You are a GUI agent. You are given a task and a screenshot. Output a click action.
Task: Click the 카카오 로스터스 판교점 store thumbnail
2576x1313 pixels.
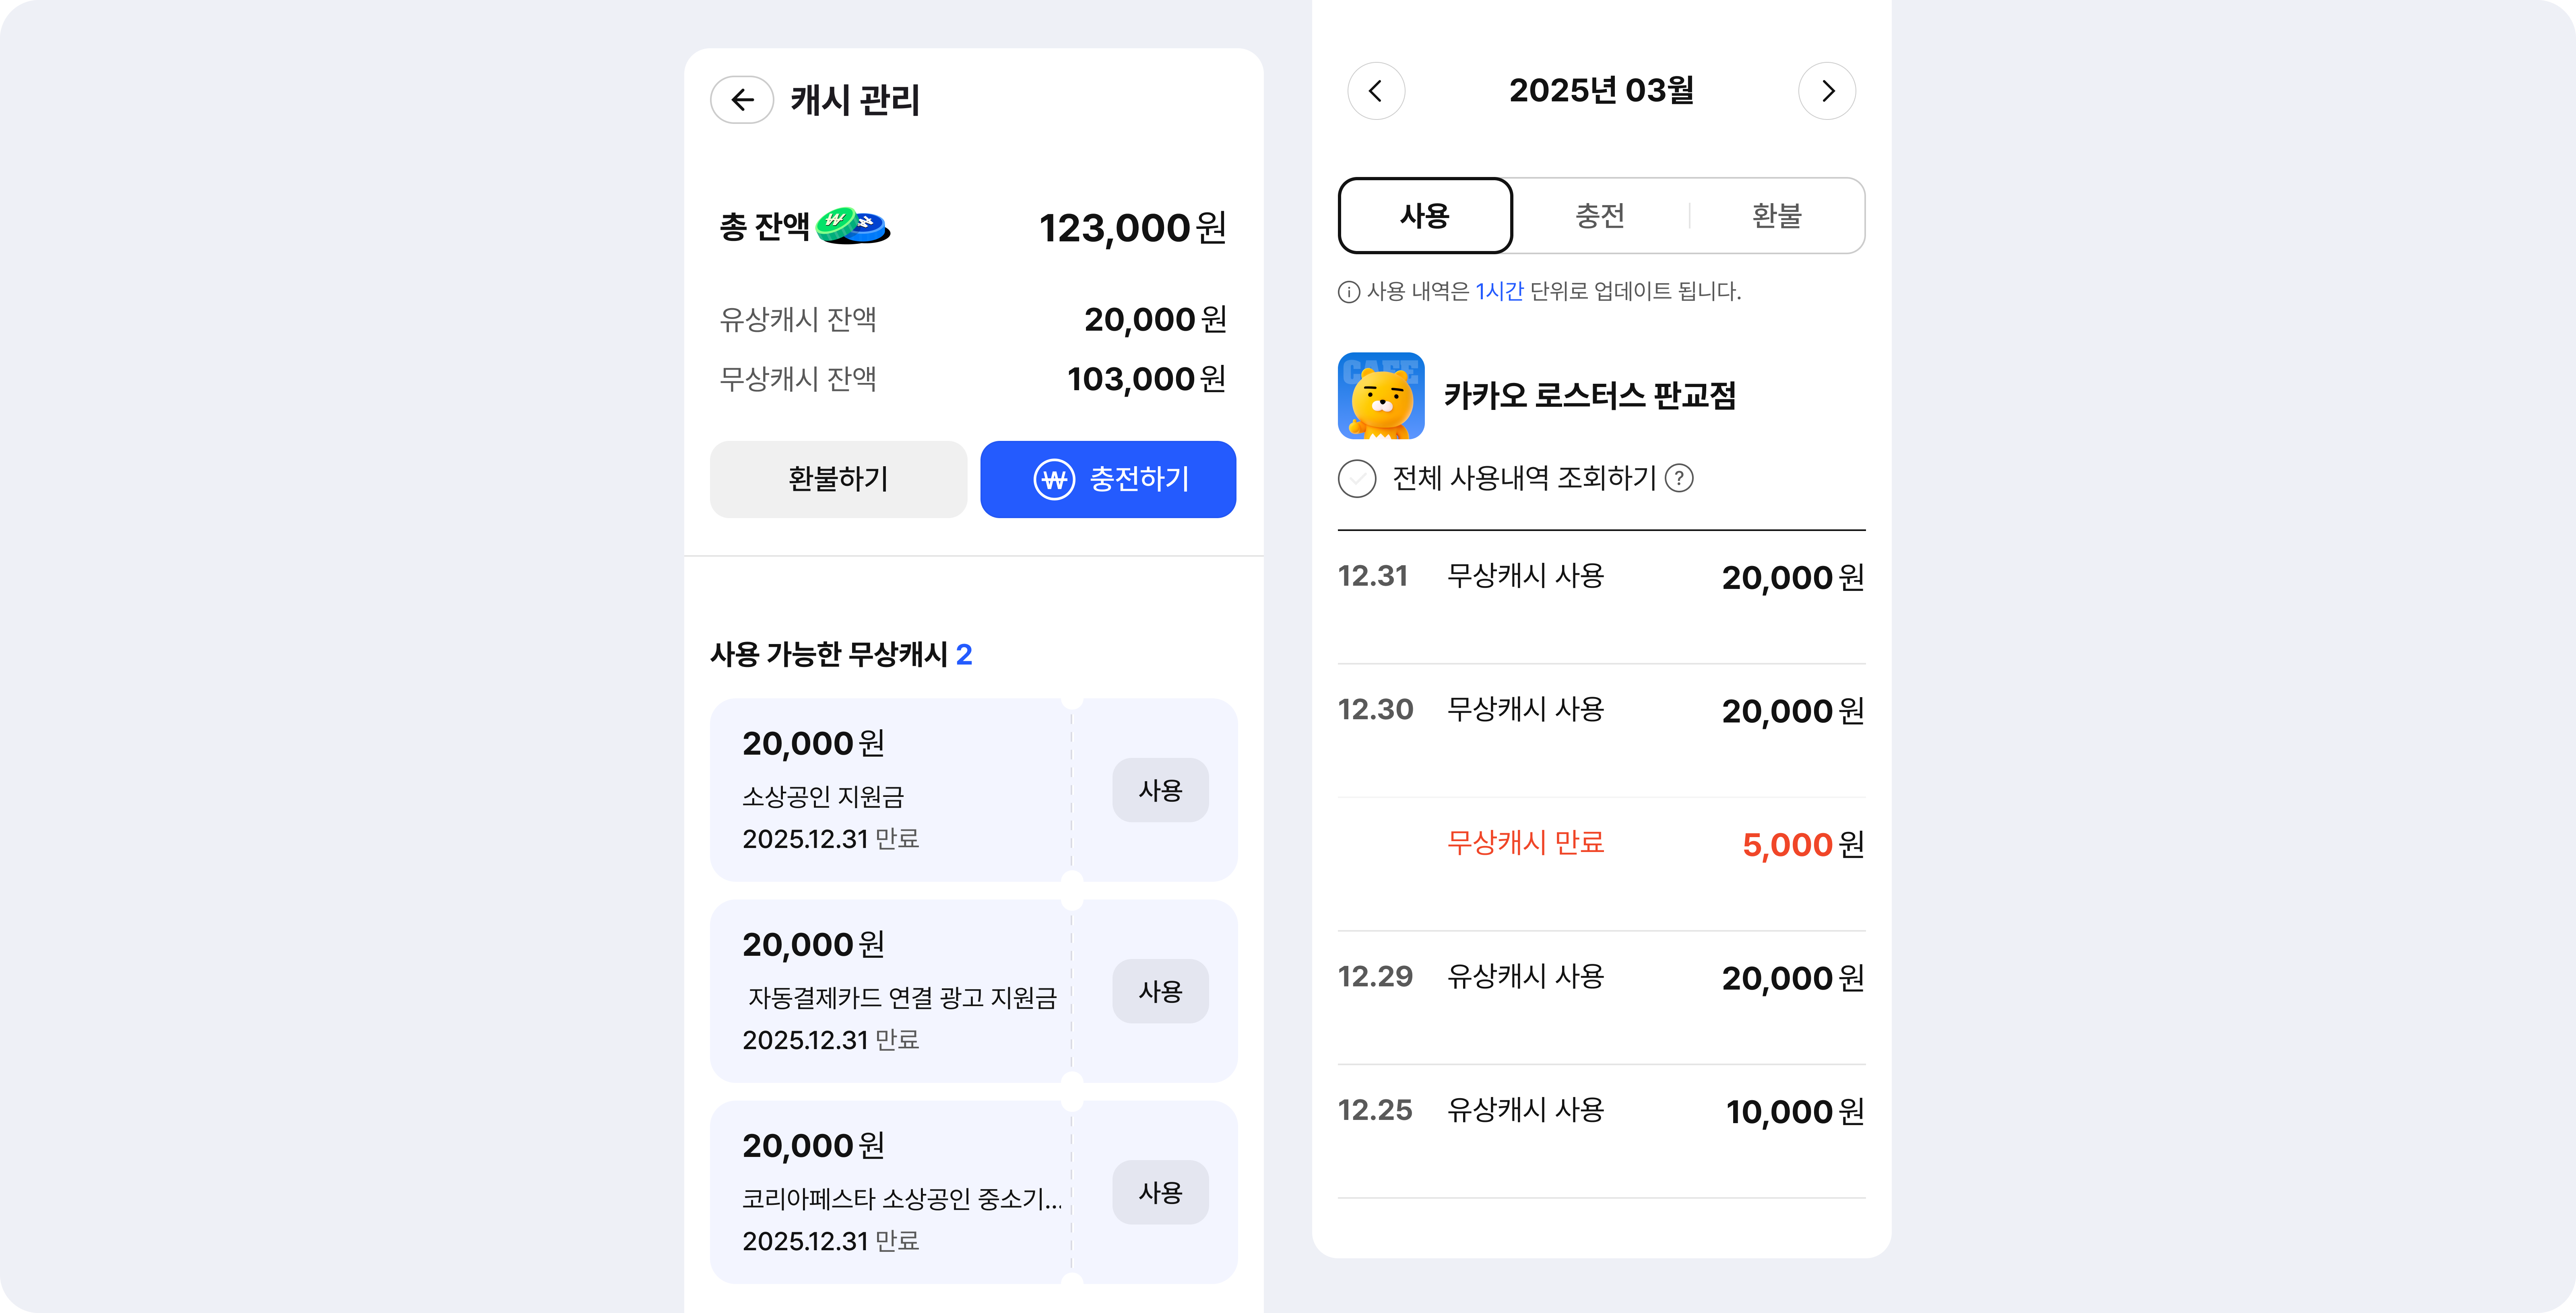tap(1381, 396)
